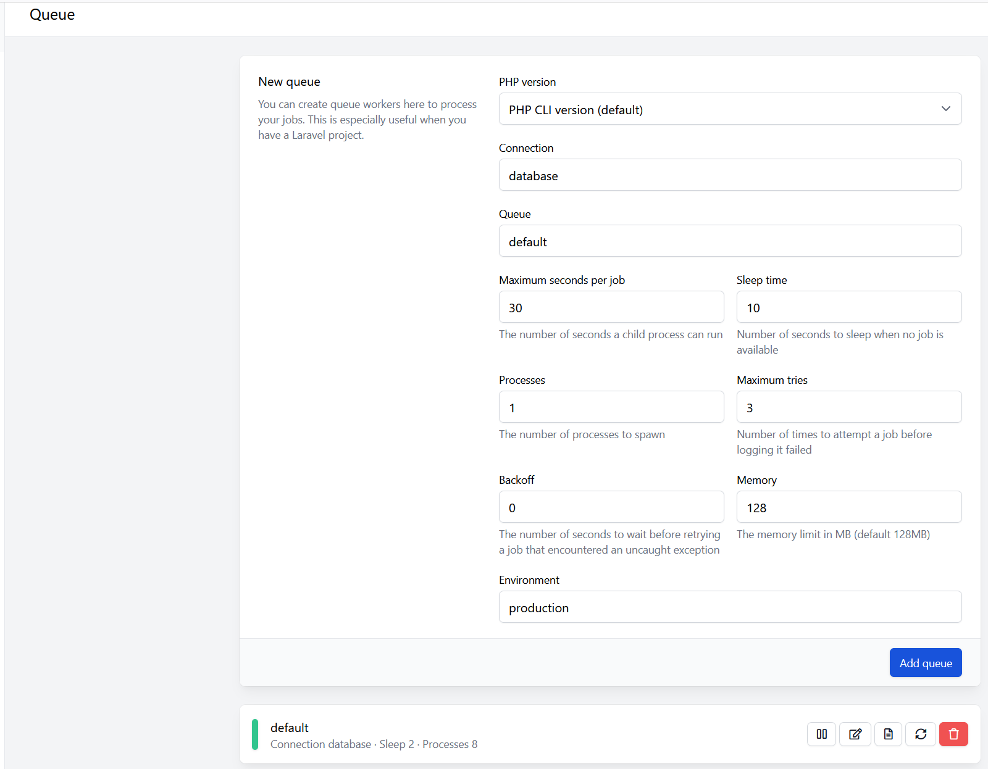
Task: Select the Processes input field
Action: coord(611,407)
